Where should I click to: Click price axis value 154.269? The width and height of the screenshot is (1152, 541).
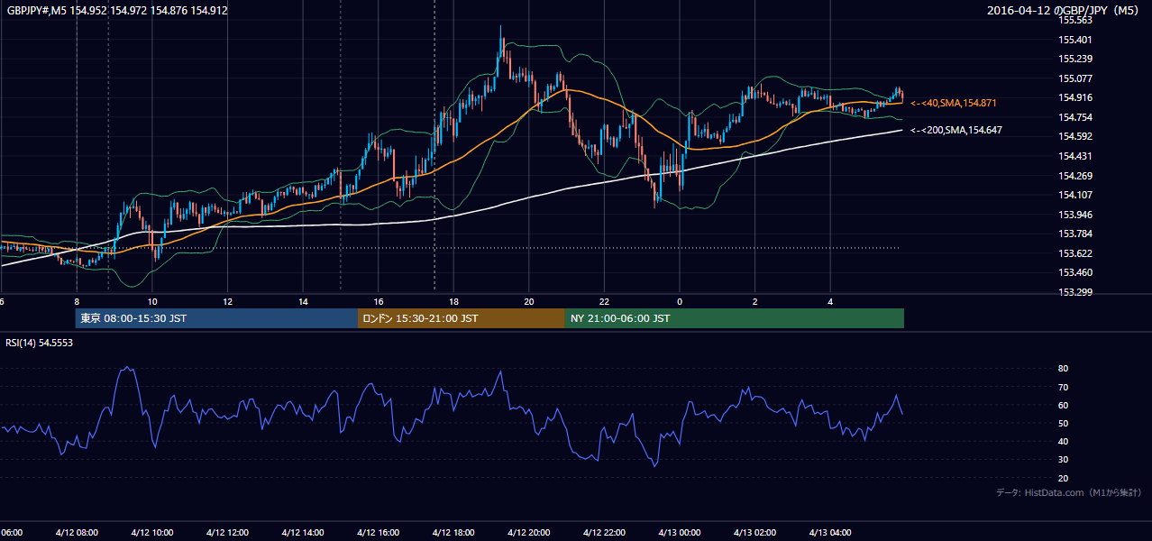pyautogui.click(x=1075, y=176)
